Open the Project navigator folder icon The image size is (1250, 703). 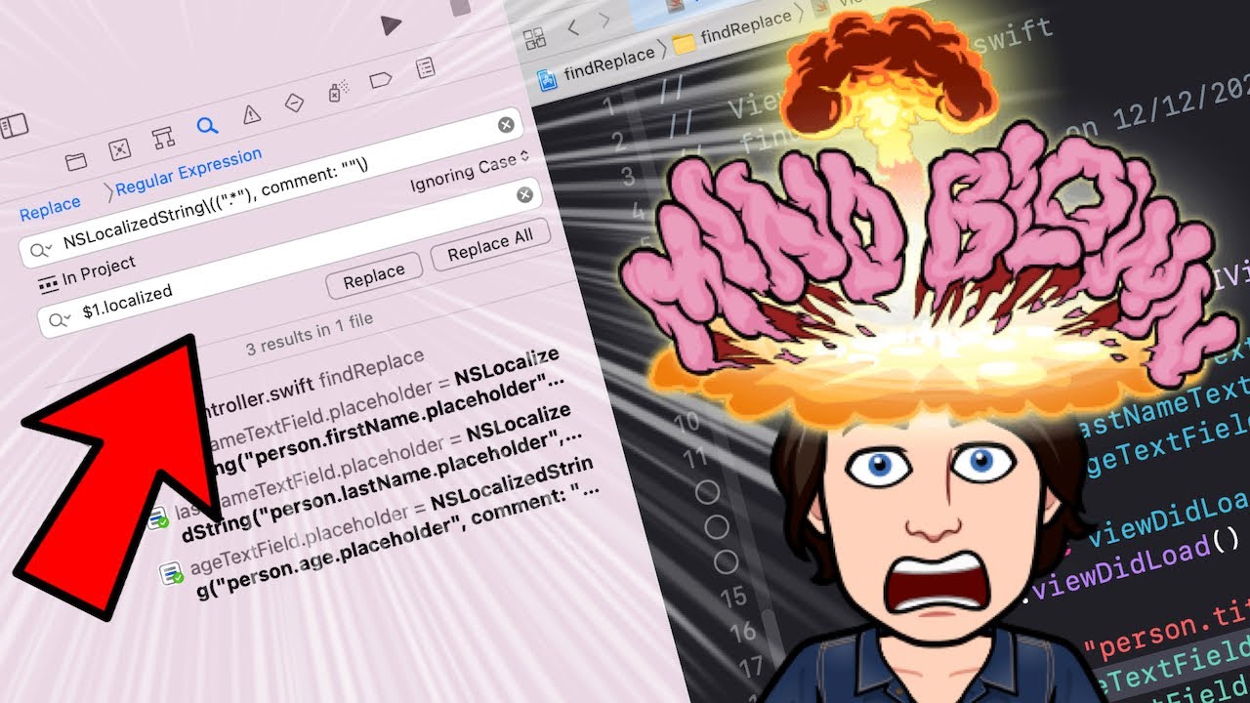click(x=76, y=161)
